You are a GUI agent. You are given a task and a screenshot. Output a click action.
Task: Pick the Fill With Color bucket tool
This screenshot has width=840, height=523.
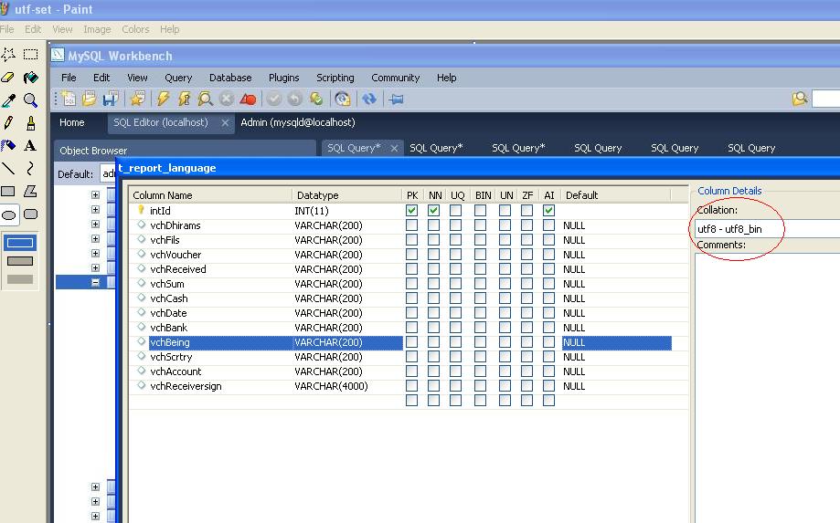(x=30, y=78)
